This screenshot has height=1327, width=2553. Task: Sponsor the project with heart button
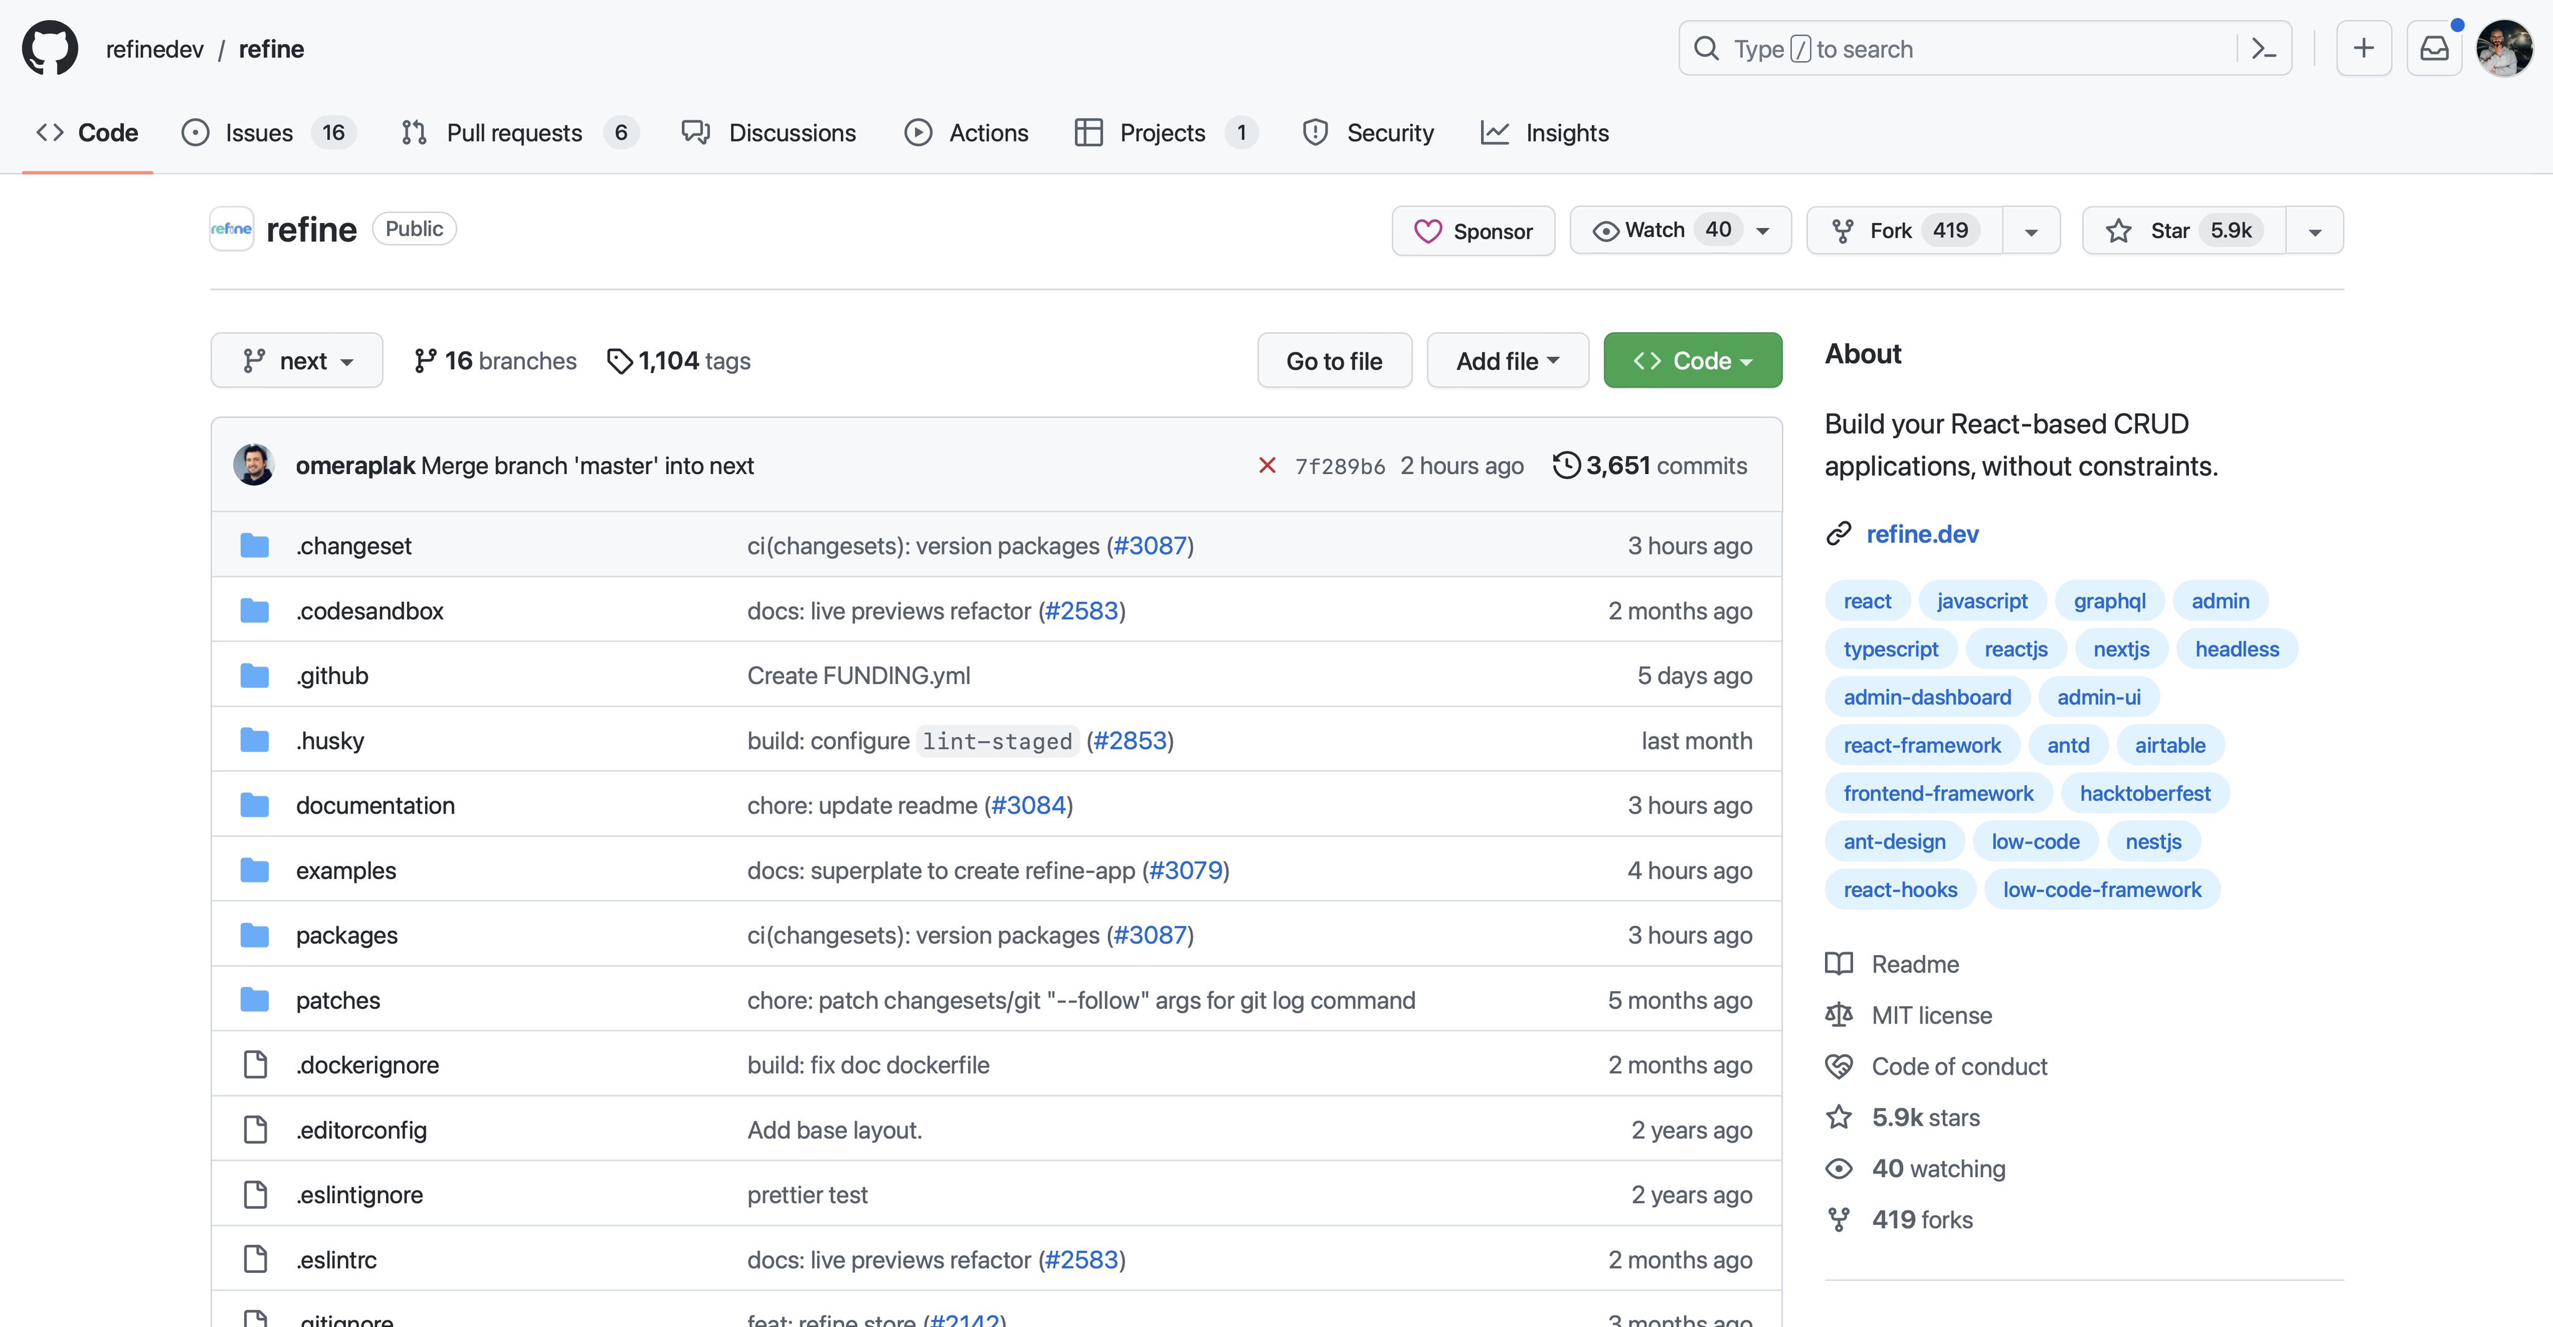[x=1473, y=231]
